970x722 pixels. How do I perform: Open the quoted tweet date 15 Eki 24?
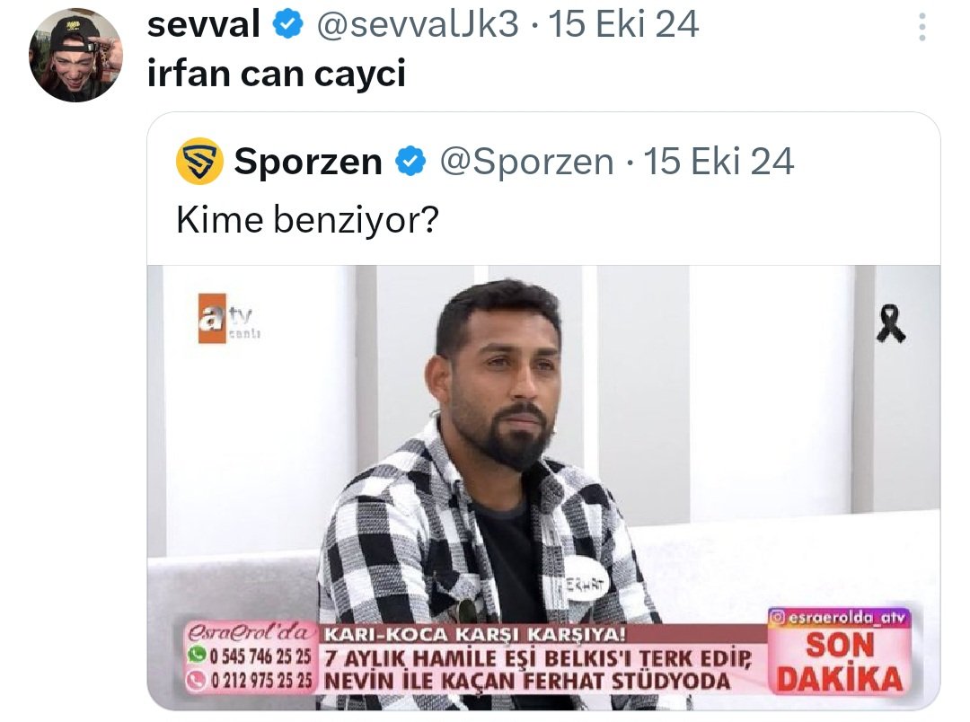719,163
